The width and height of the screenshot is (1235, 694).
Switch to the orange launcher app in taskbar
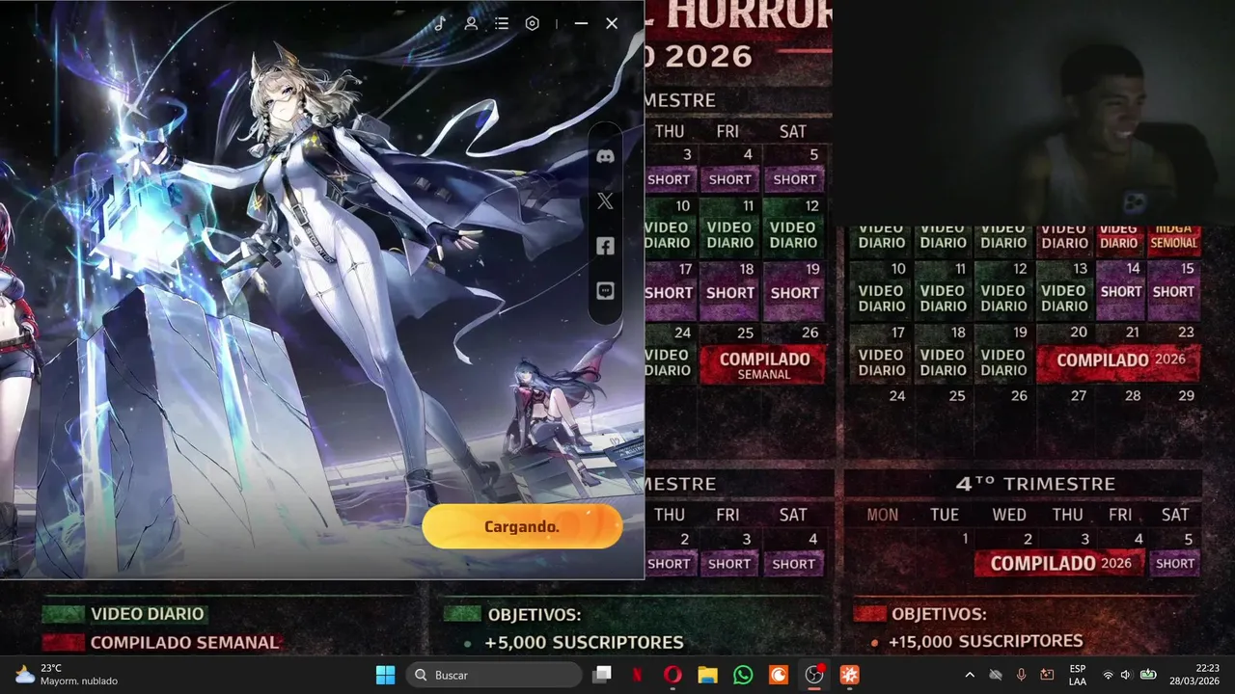coord(849,675)
